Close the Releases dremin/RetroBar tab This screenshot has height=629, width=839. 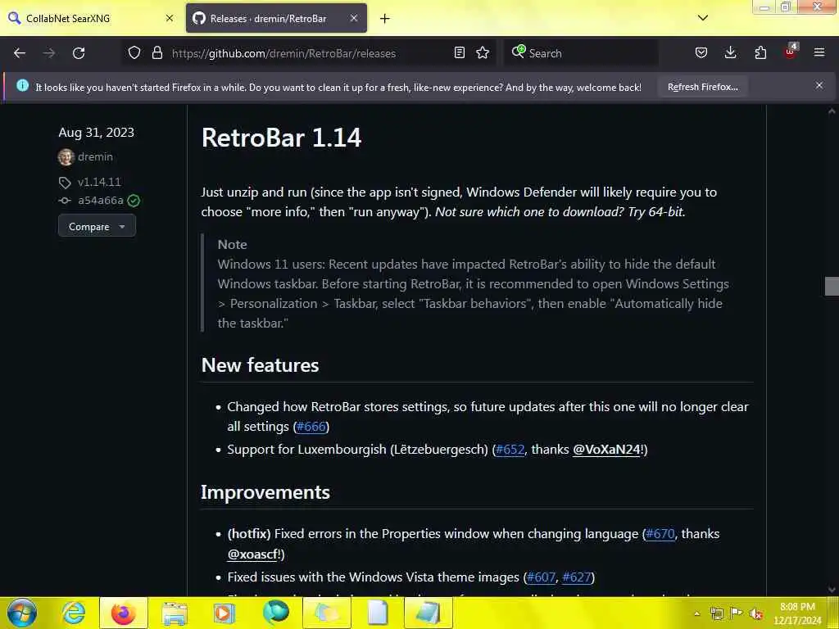tap(354, 18)
